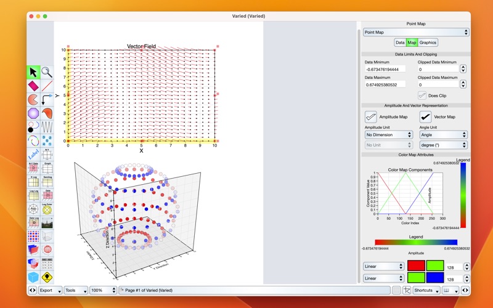Select the Semilog graph icon
This screenshot has height=308, width=493.
coord(47,181)
